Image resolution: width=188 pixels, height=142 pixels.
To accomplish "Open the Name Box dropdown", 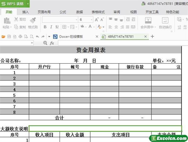I will point(32,43).
